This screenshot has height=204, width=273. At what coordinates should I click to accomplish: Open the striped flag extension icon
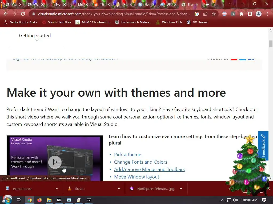tap(224, 14)
